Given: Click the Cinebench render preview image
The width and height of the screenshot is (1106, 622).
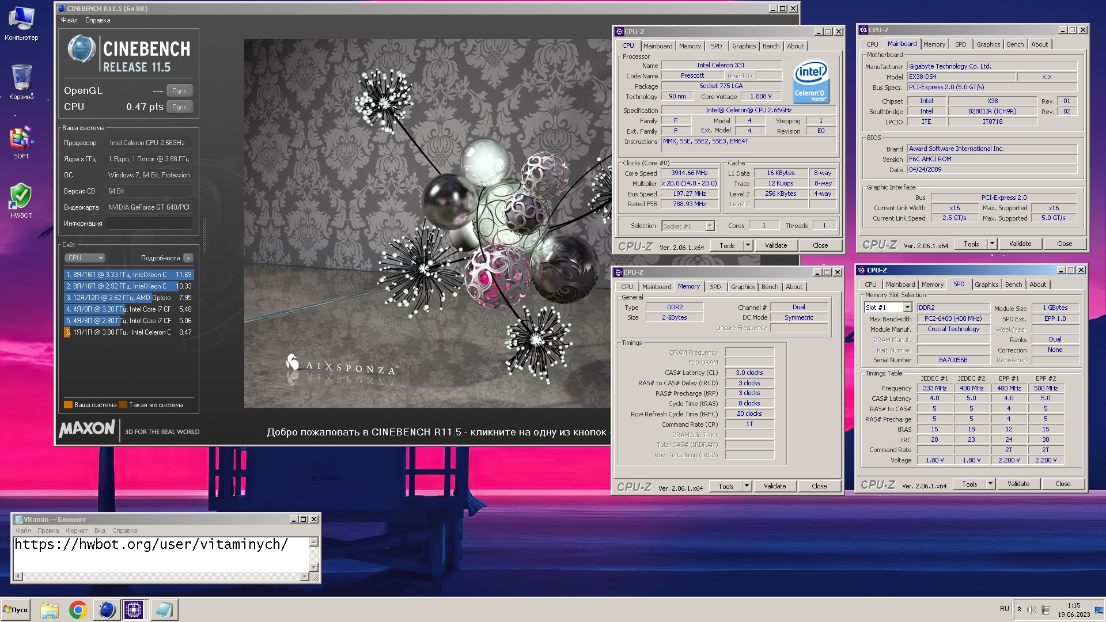Looking at the screenshot, I should click(427, 223).
